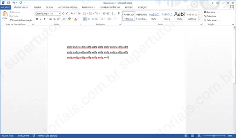Toggle subscript formatting
Viewport: 236px width, 138px height.
click(x=54, y=19)
